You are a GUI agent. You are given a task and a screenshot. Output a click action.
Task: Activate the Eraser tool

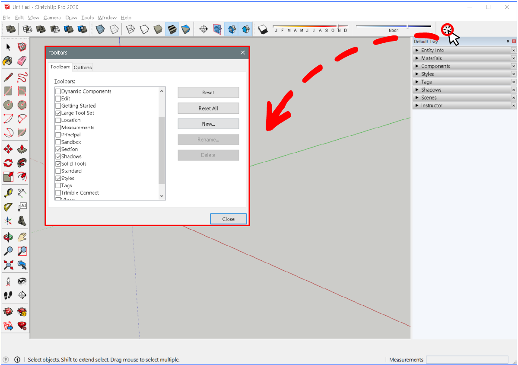[22, 61]
